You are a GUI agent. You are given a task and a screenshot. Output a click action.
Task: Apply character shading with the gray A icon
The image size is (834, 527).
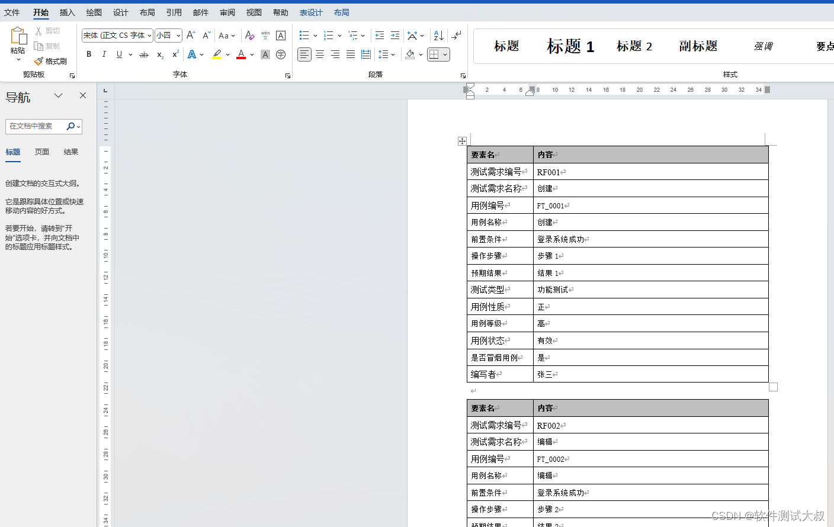pos(265,54)
